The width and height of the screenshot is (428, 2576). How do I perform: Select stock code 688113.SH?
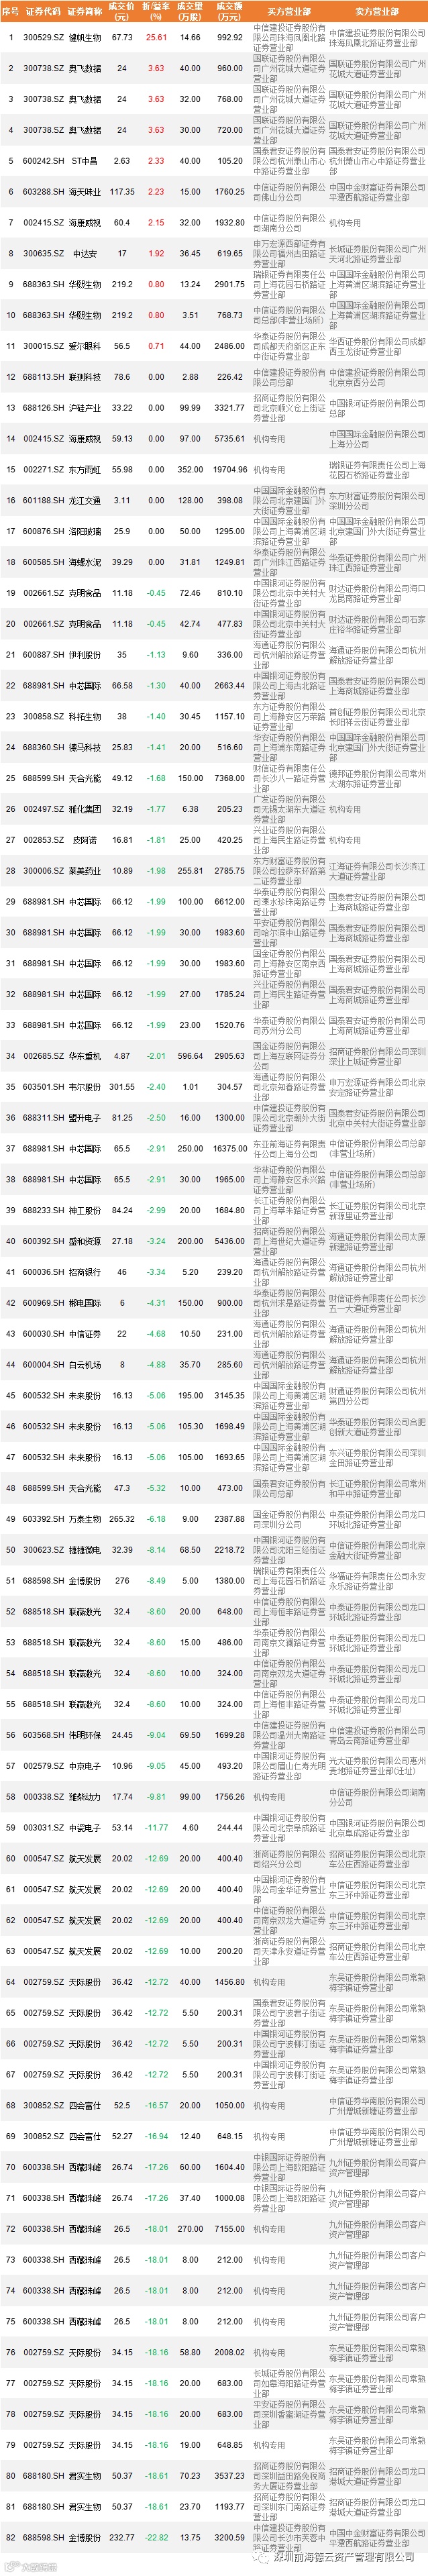click(44, 377)
